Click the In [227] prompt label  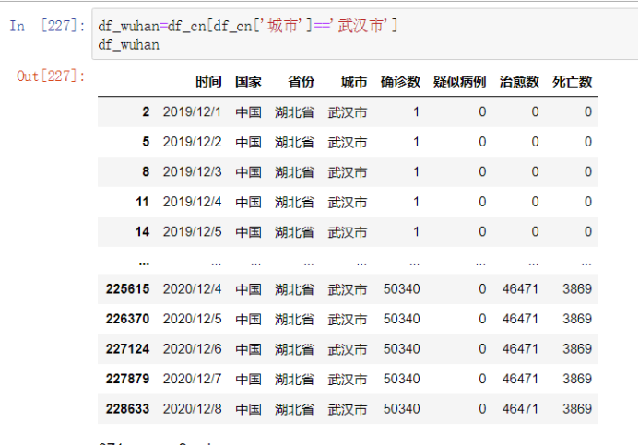coord(46,26)
